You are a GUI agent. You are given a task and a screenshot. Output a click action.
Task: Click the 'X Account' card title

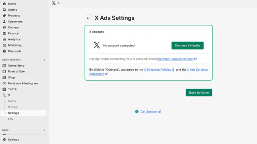click(x=96, y=32)
